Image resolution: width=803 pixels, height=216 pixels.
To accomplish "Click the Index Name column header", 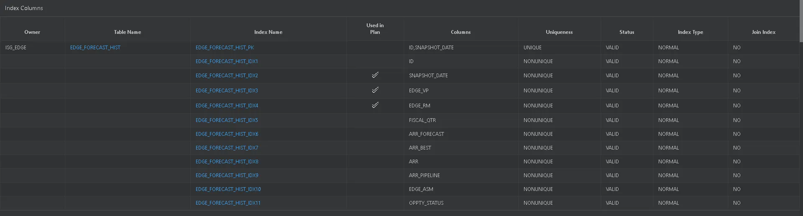I will (268, 32).
